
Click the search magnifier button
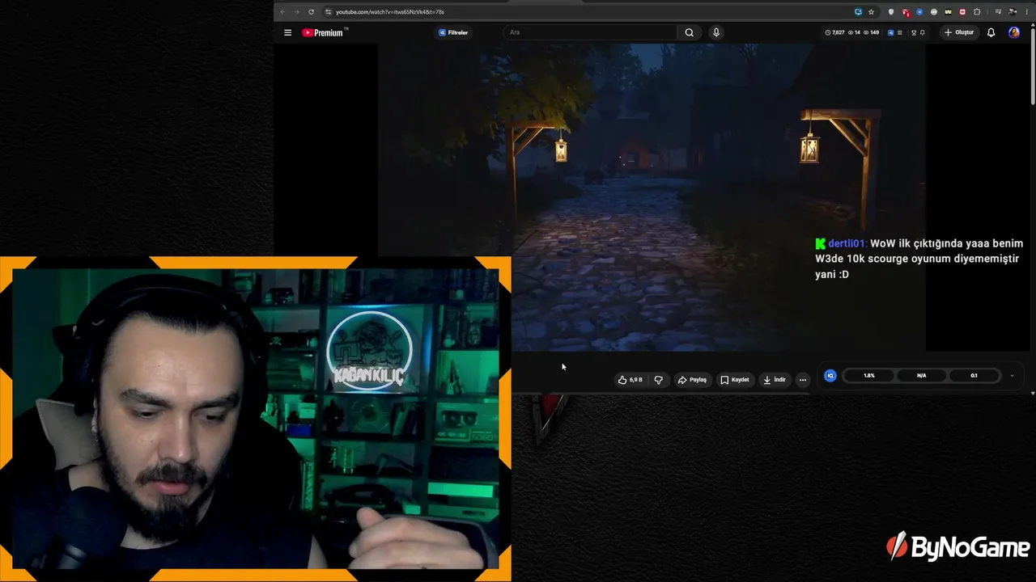(x=689, y=32)
